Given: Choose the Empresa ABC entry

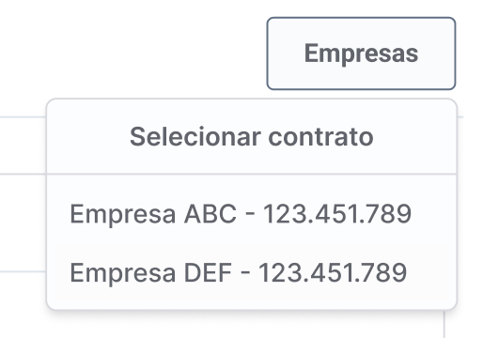Looking at the screenshot, I should (252, 214).
